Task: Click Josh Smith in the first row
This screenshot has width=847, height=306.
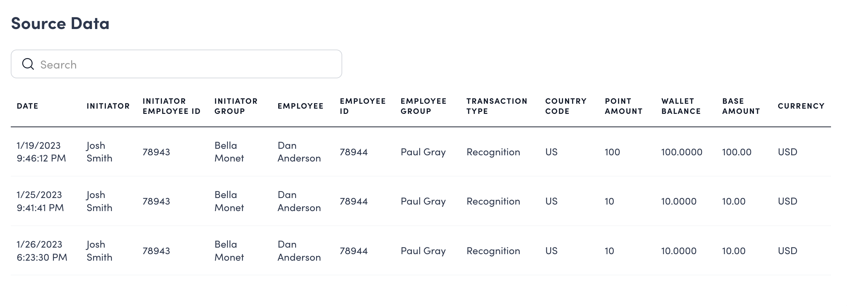Action: coord(99,151)
